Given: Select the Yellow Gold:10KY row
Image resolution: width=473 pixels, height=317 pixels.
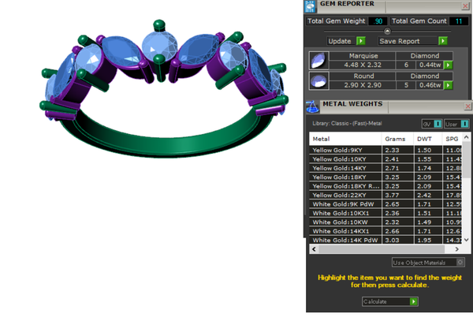Looking at the screenshot, I should (385, 159).
